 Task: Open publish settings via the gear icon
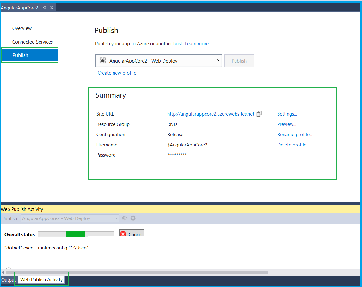[133, 218]
